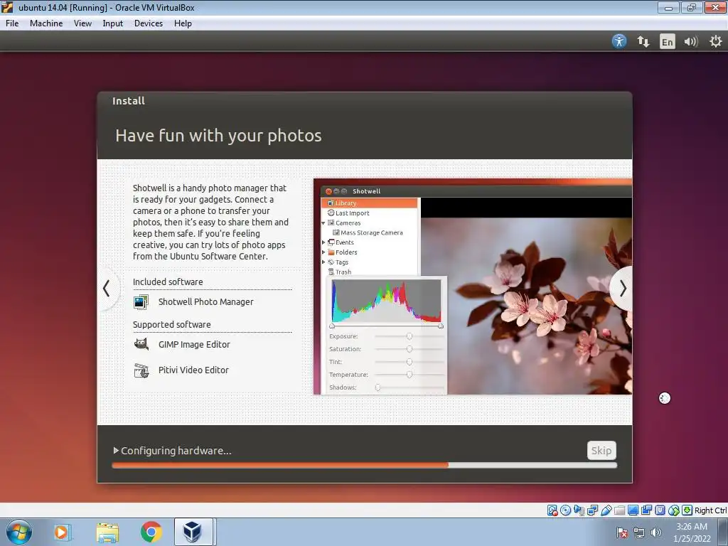Open the File menu
Image resolution: width=728 pixels, height=546 pixels.
[12, 23]
